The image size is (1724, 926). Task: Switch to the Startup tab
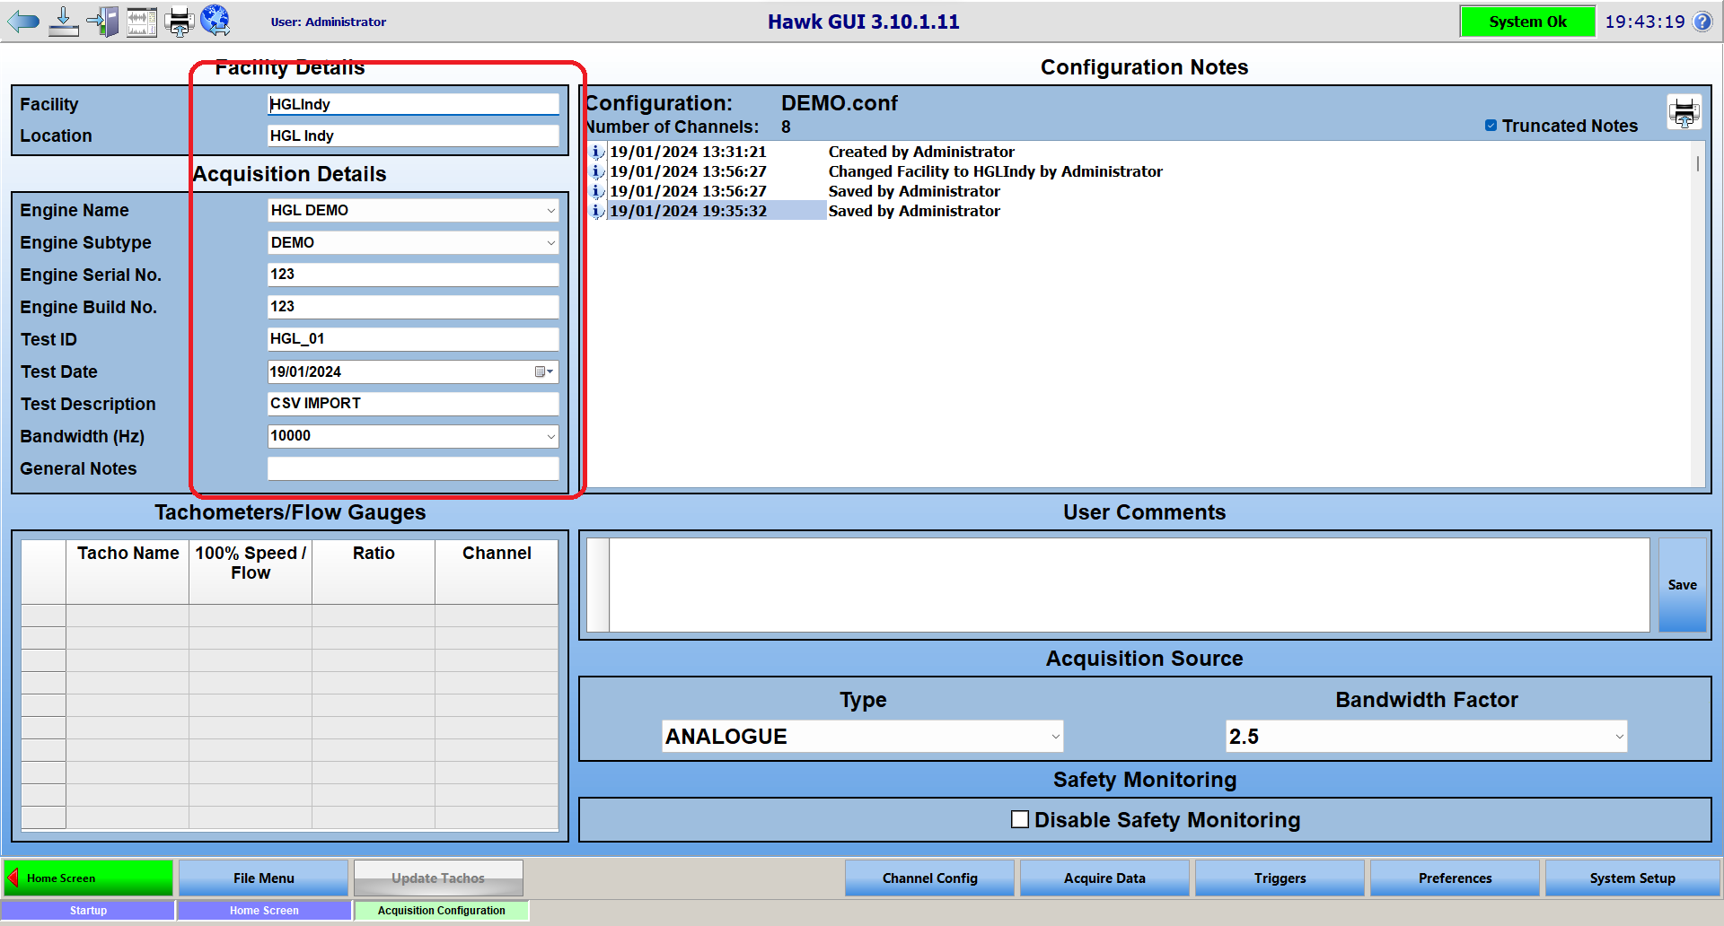point(88,910)
